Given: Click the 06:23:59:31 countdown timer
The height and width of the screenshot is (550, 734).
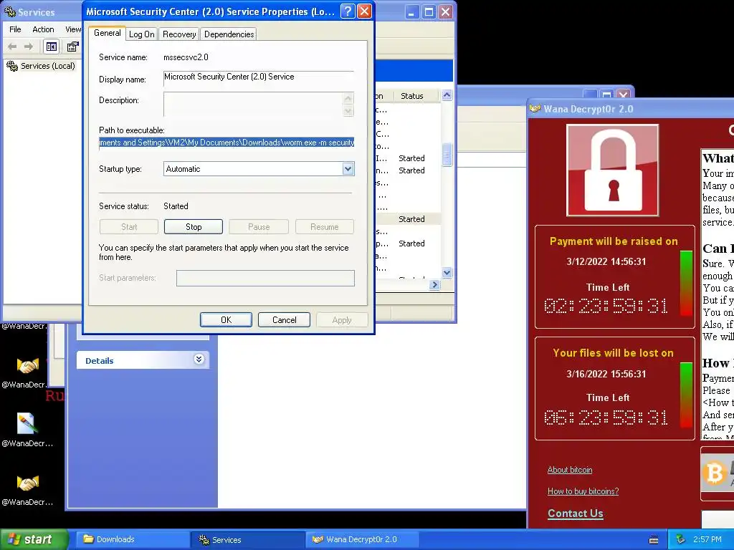Looking at the screenshot, I should click(x=606, y=418).
